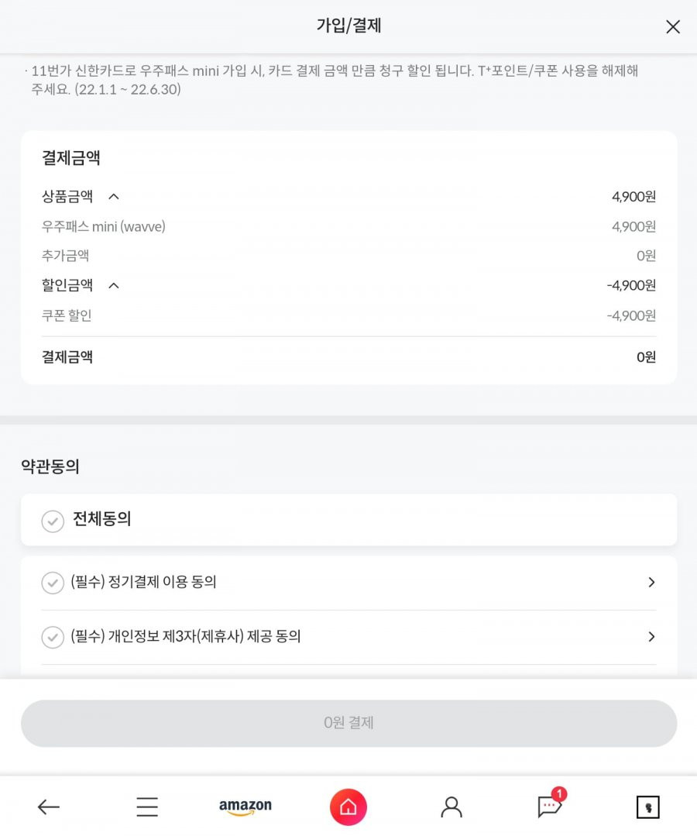Go back using the left arrow icon

click(x=49, y=807)
